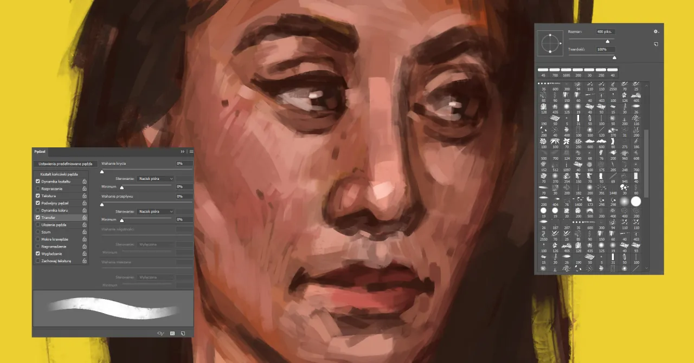The width and height of the screenshot is (694, 363).
Task: Lock the Tekstura brush setting
Action: pos(85,196)
